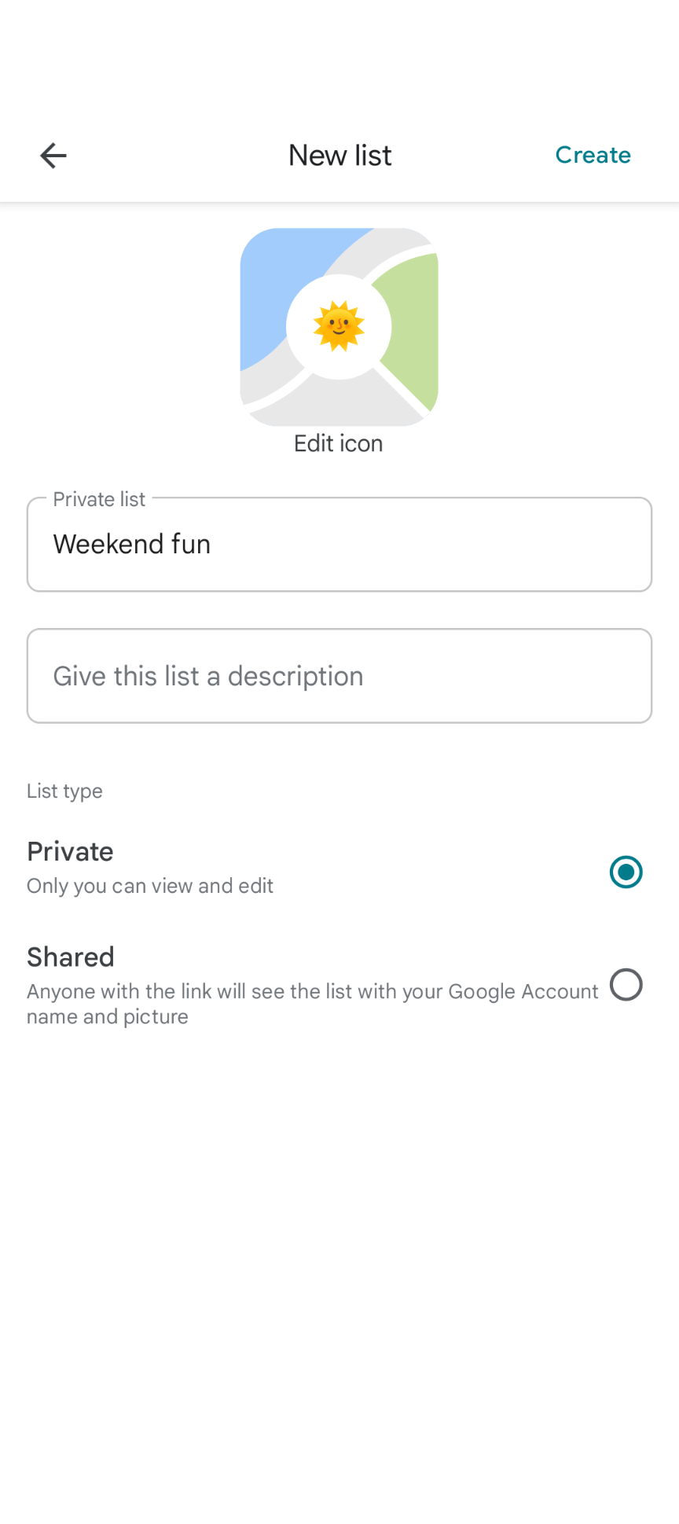Focus the Weekend fun name field
The image size is (679, 1524).
click(x=339, y=544)
